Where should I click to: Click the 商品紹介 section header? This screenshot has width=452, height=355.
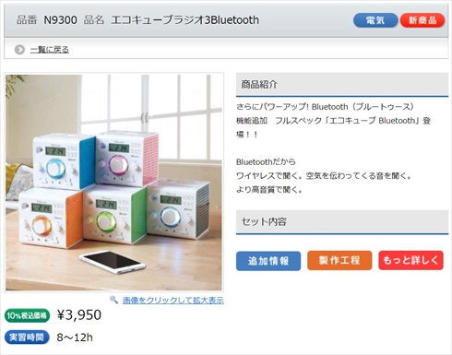[x=342, y=85]
